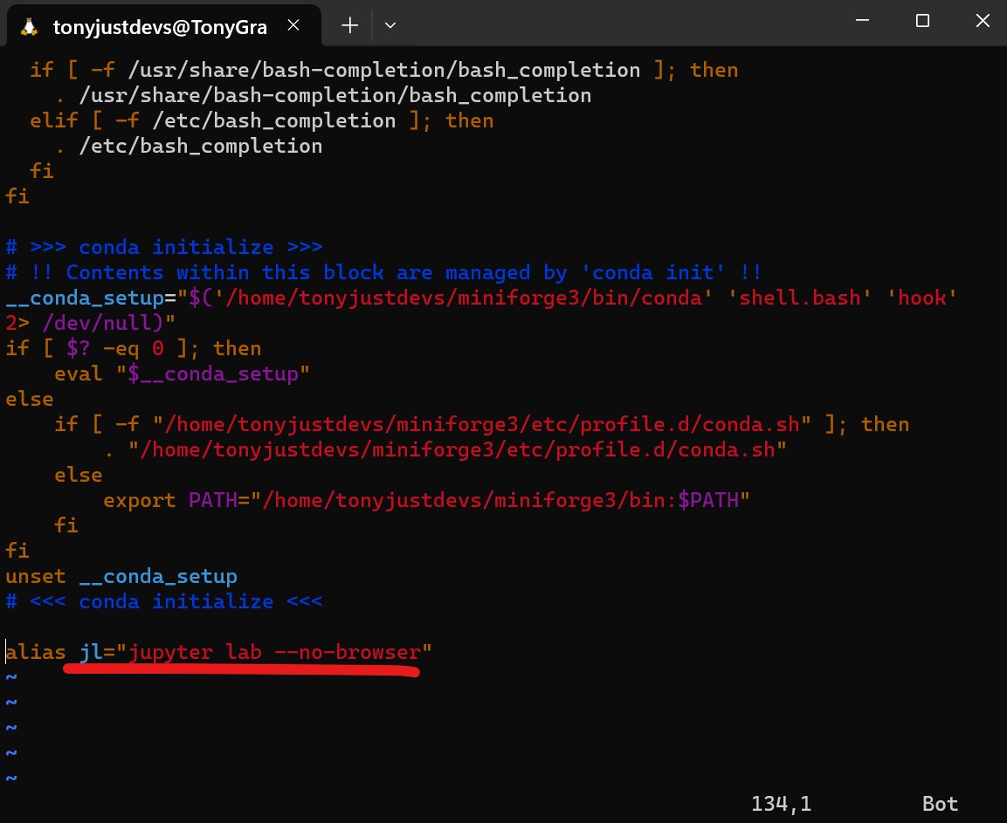Image resolution: width=1007 pixels, height=823 pixels.
Task: Maximize the terminal window
Action: pos(922,21)
